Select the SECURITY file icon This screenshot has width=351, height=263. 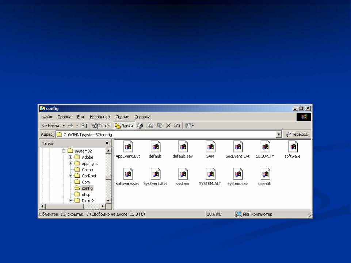(x=265, y=147)
